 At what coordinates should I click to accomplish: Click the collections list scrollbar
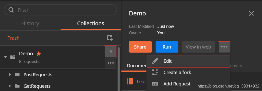pyautogui.click(x=119, y=69)
